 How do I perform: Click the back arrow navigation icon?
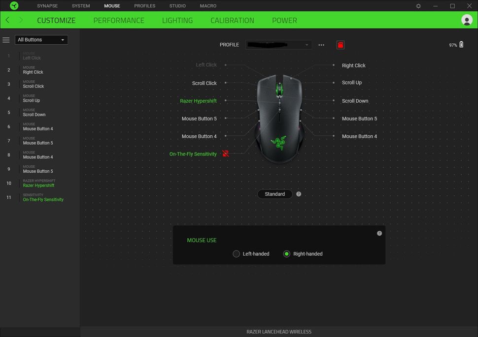coord(7,20)
